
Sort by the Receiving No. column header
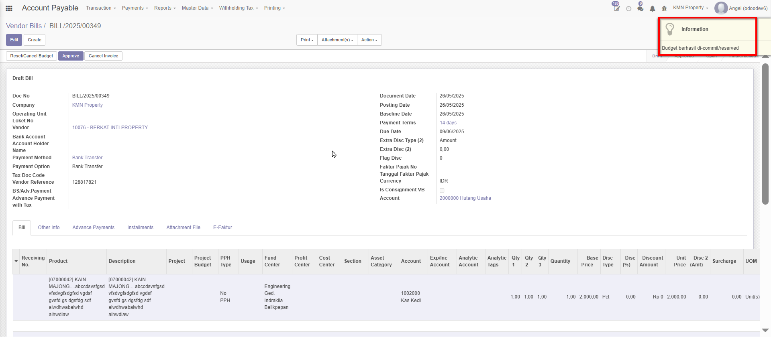33,261
